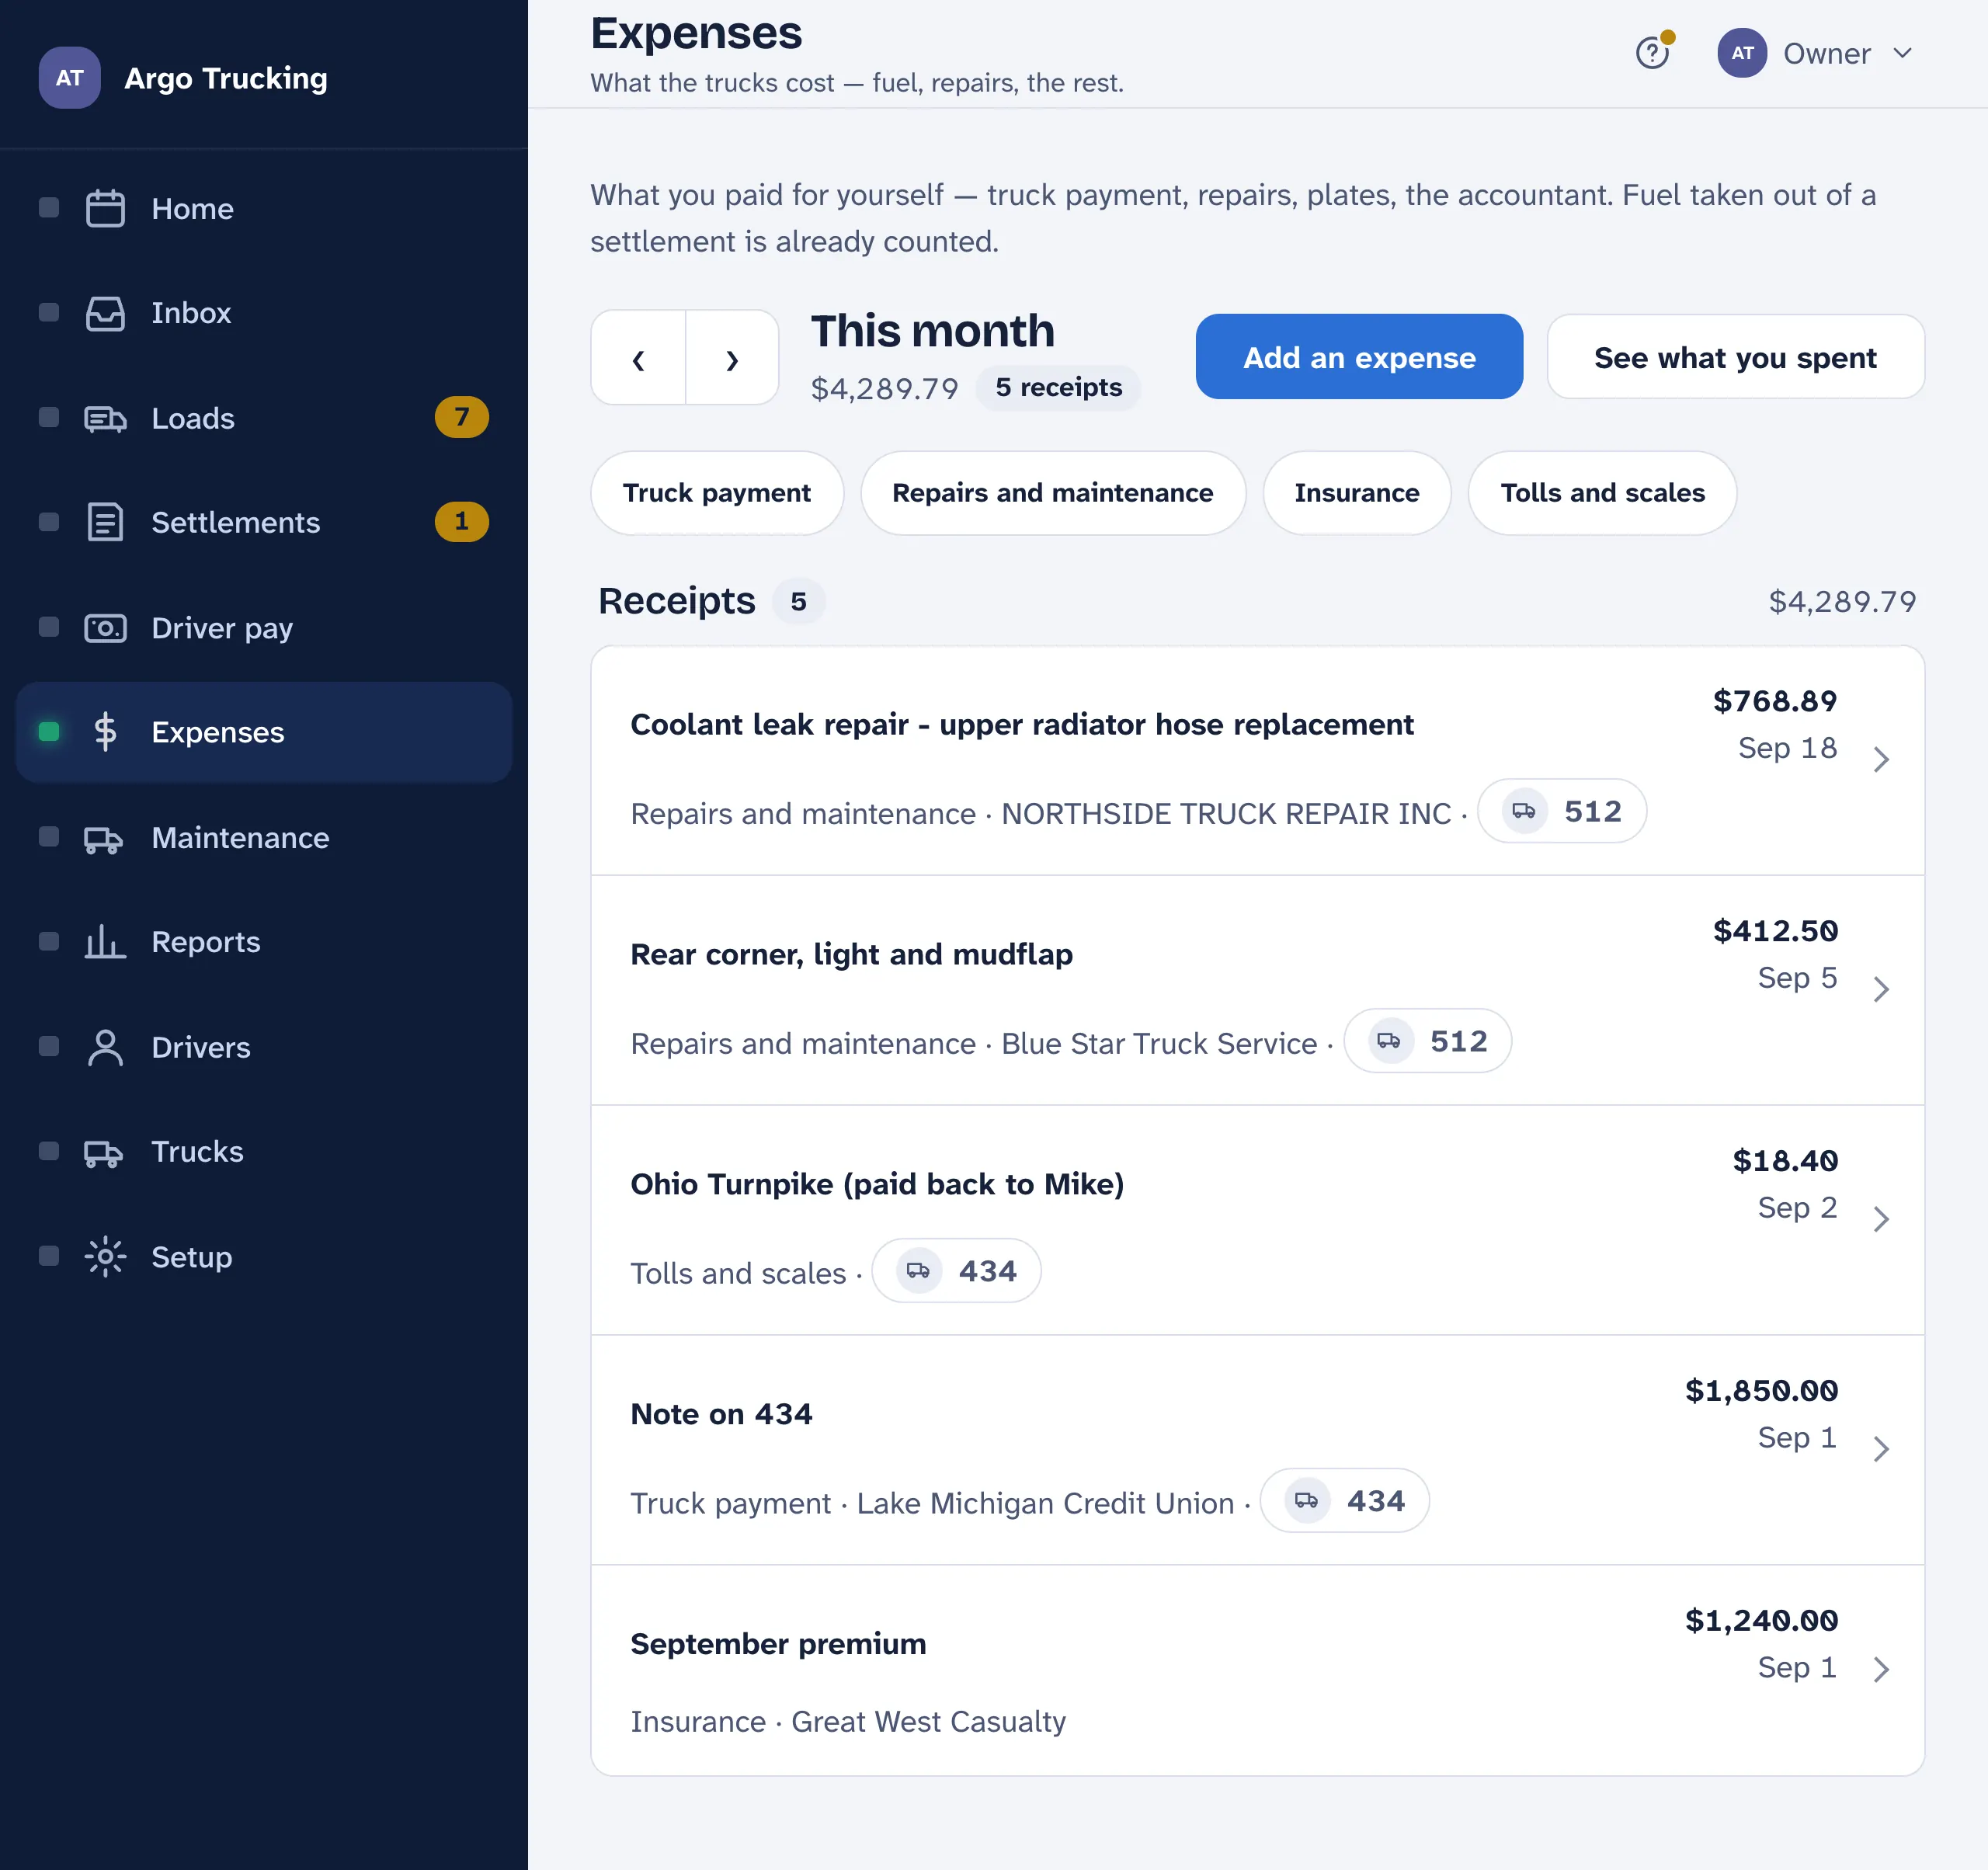1988x1870 pixels.
Task: Click the Loads truck icon
Action: pos(105,418)
